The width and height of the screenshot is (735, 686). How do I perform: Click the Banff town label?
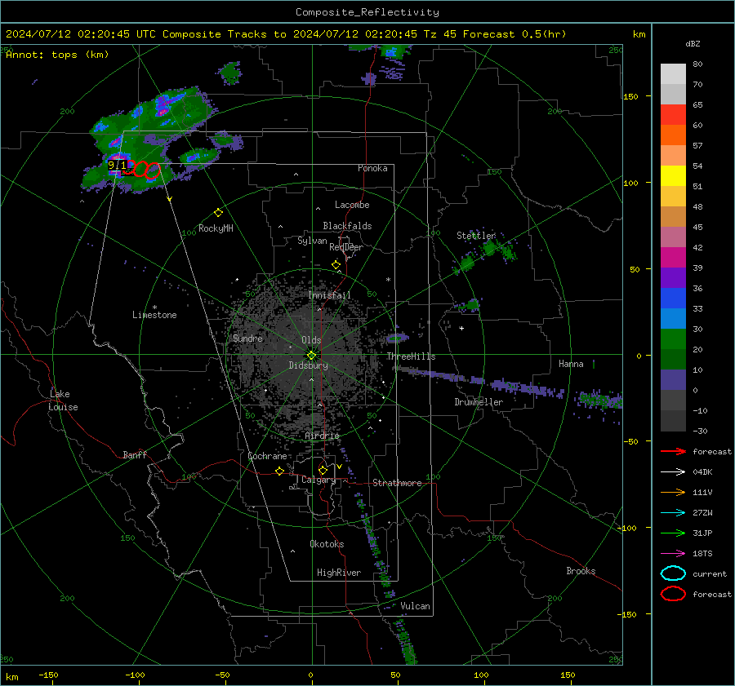click(x=135, y=454)
